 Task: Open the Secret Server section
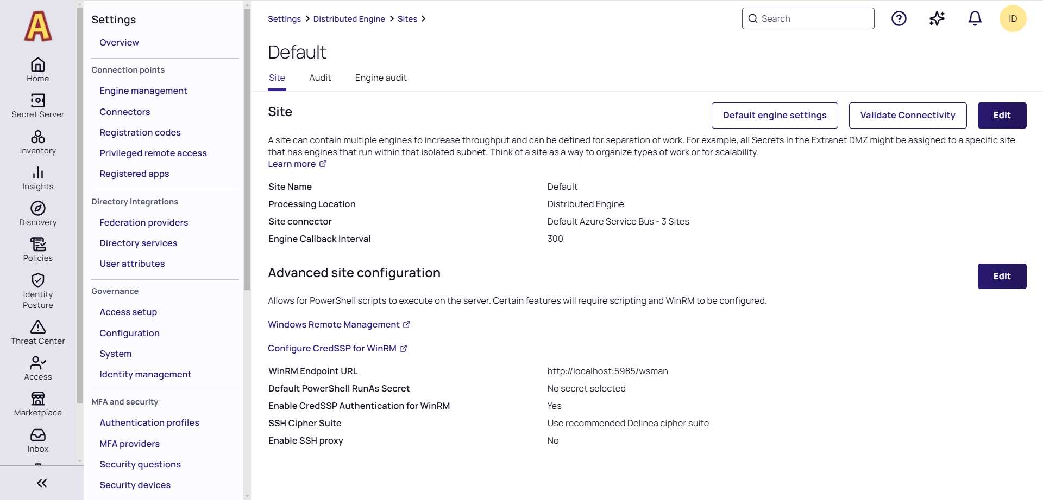click(37, 106)
